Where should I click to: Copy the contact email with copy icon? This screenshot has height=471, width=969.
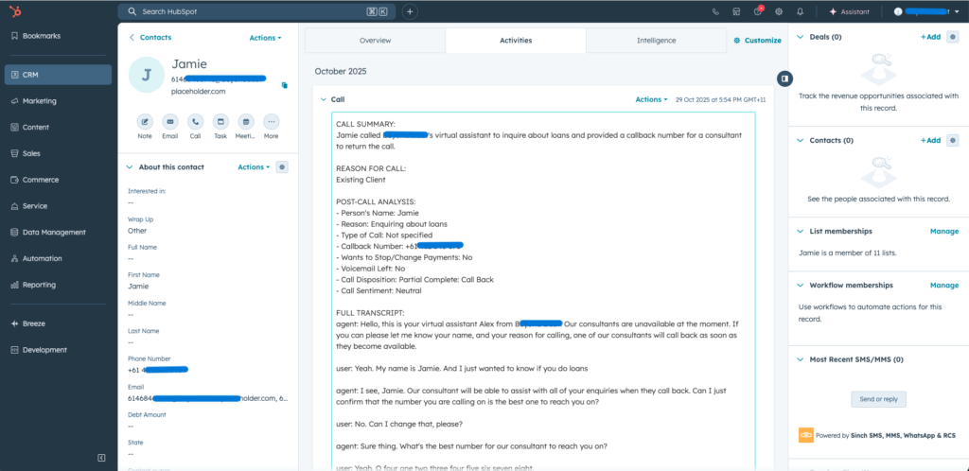(x=284, y=85)
